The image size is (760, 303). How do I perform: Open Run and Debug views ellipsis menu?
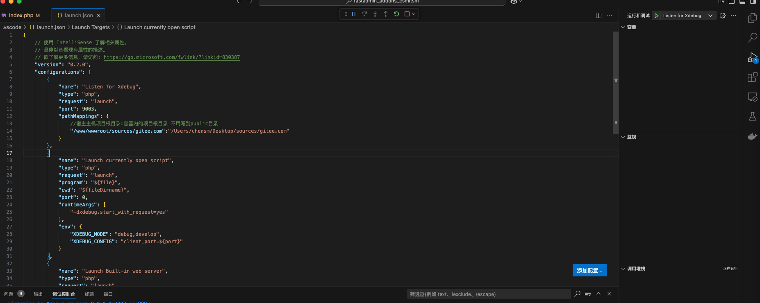click(733, 16)
